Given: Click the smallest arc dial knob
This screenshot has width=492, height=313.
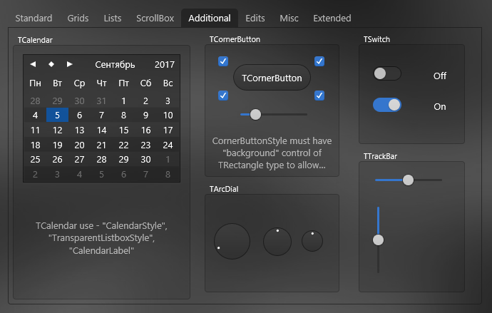Looking at the screenshot, I should 312,241.
